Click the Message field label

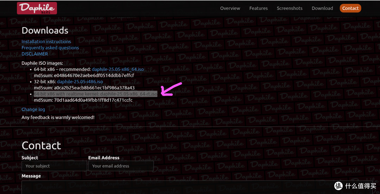31,176
